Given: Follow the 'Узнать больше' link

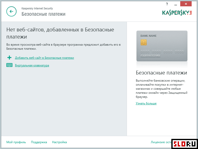Looking at the screenshot, I should pyautogui.click(x=146, y=103).
